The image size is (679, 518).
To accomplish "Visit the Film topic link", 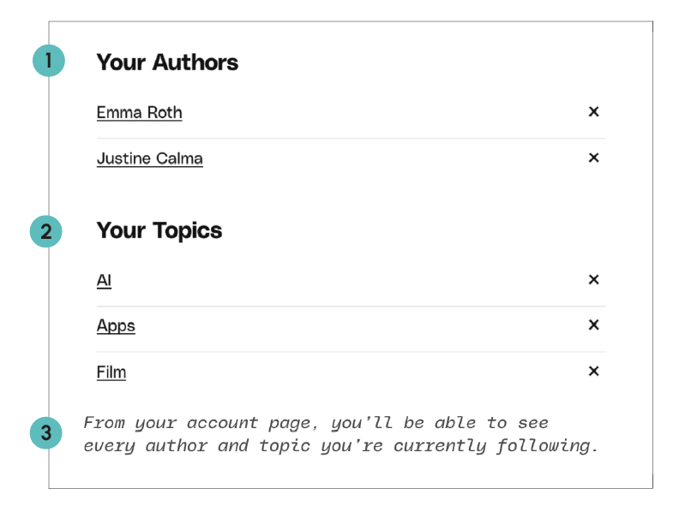I will 111,372.
